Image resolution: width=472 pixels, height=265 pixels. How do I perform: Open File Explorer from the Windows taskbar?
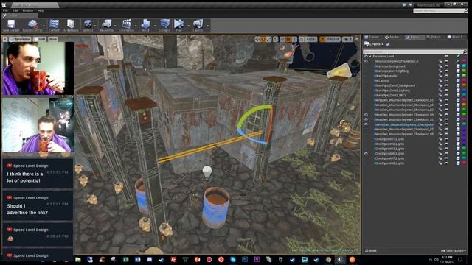(78, 259)
